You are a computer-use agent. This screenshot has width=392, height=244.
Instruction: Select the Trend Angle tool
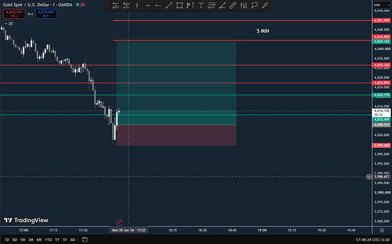pyautogui.click(x=222, y=5)
